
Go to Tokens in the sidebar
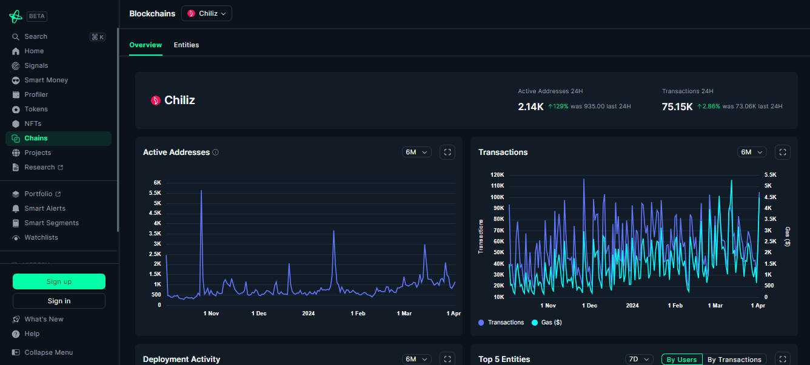pos(58,110)
